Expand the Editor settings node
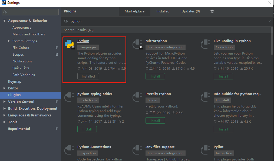The height and width of the screenshot is (161, 274). (5, 88)
